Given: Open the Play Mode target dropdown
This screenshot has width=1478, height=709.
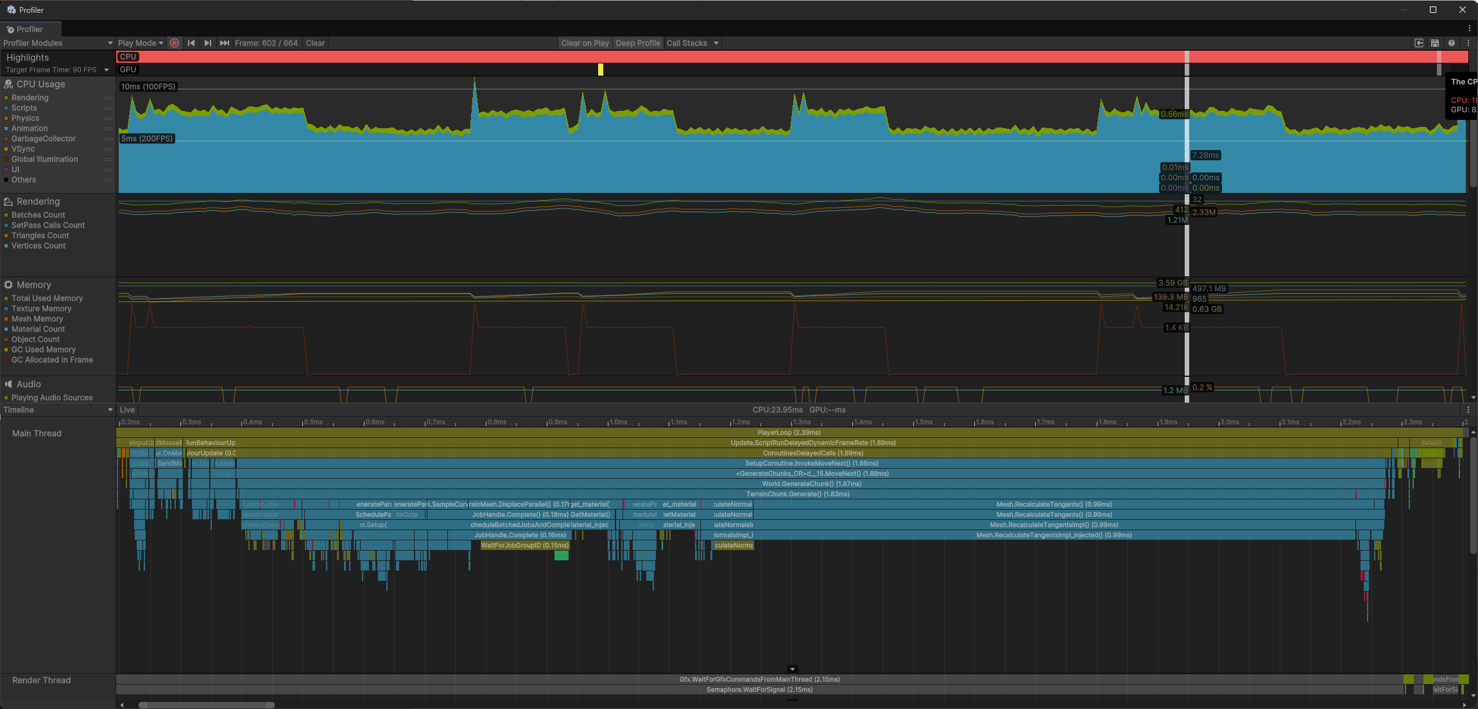Looking at the screenshot, I should click(x=140, y=43).
